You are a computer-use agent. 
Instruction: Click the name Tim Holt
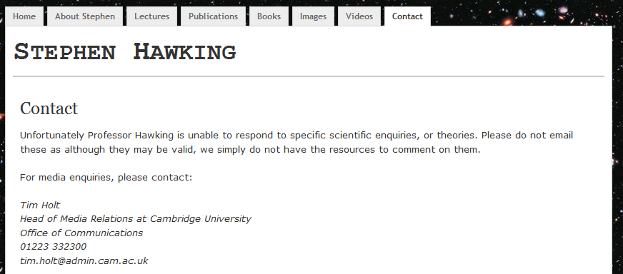point(40,205)
